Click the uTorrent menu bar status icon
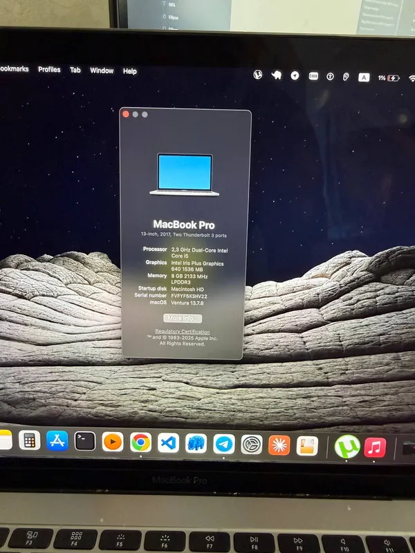This screenshot has width=415, height=553. click(258, 75)
